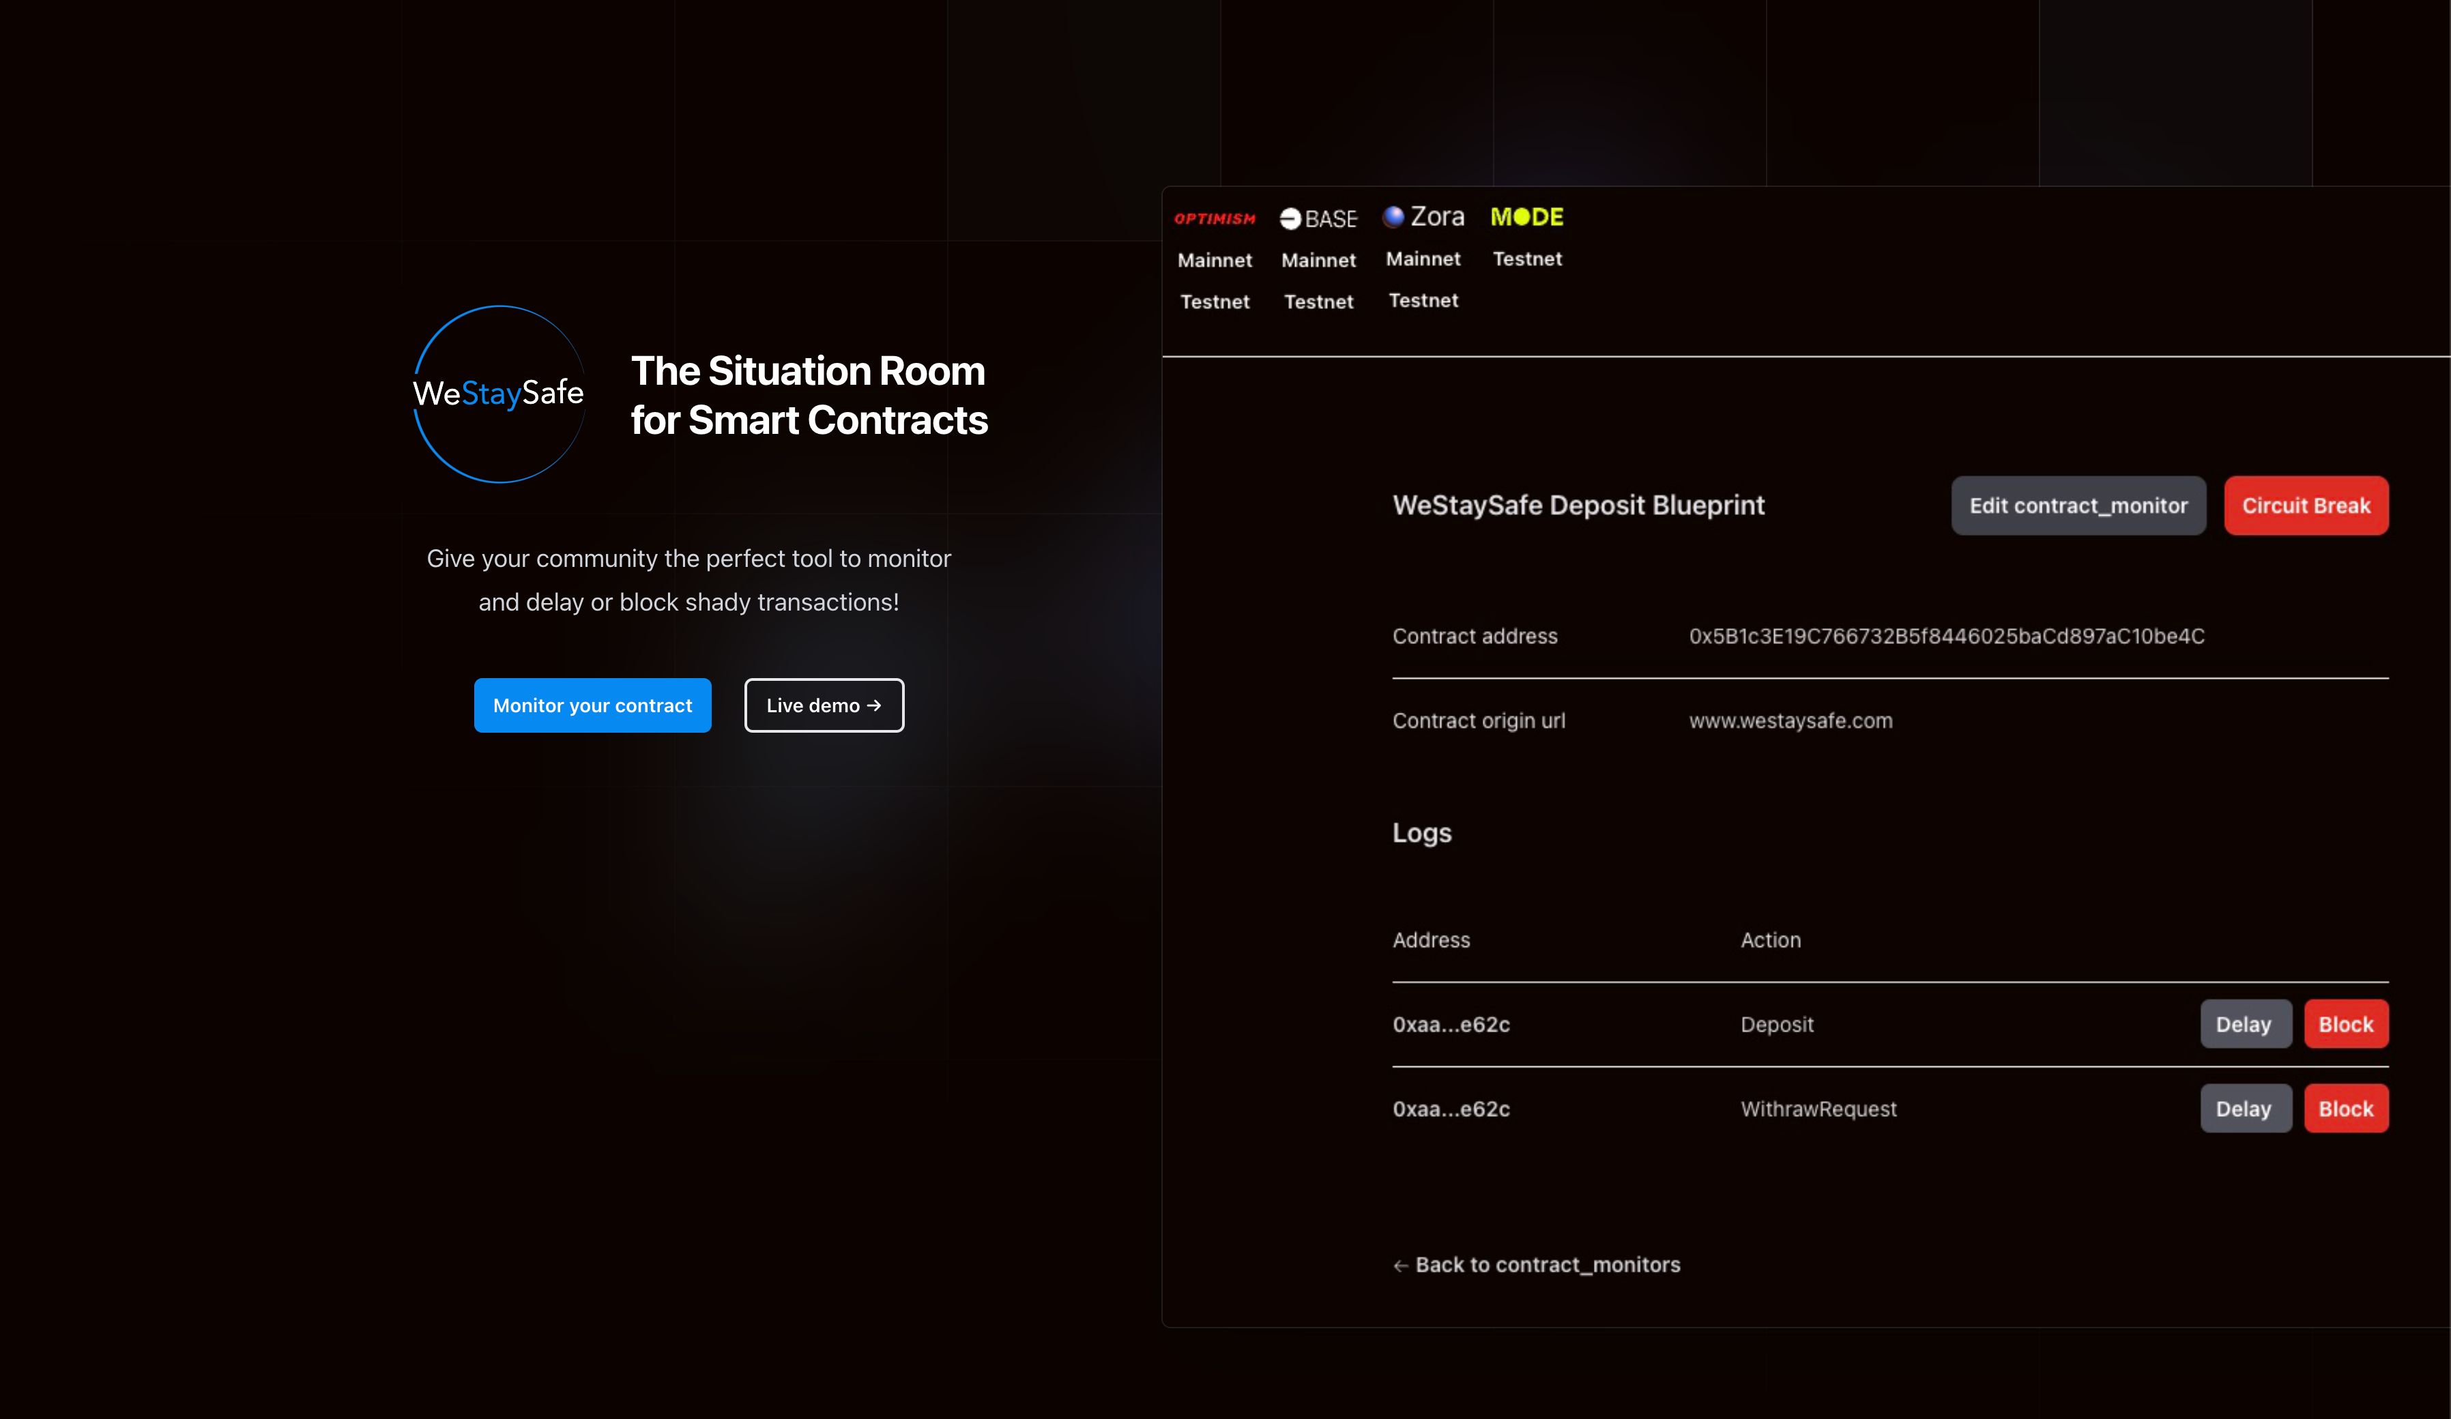Trigger the Circuit Break button
The width and height of the screenshot is (2451, 1419).
[x=2306, y=506]
